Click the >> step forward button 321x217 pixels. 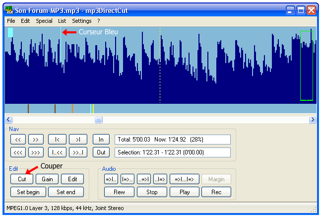36,140
